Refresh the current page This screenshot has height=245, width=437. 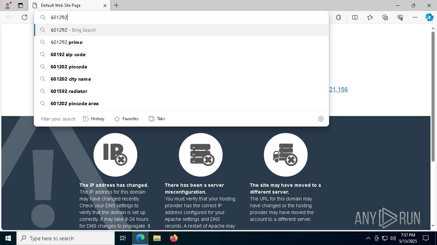pyautogui.click(x=25, y=17)
